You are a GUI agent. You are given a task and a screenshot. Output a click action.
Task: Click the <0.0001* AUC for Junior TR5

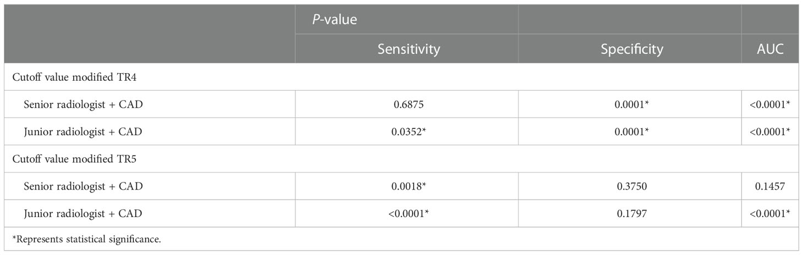(769, 213)
